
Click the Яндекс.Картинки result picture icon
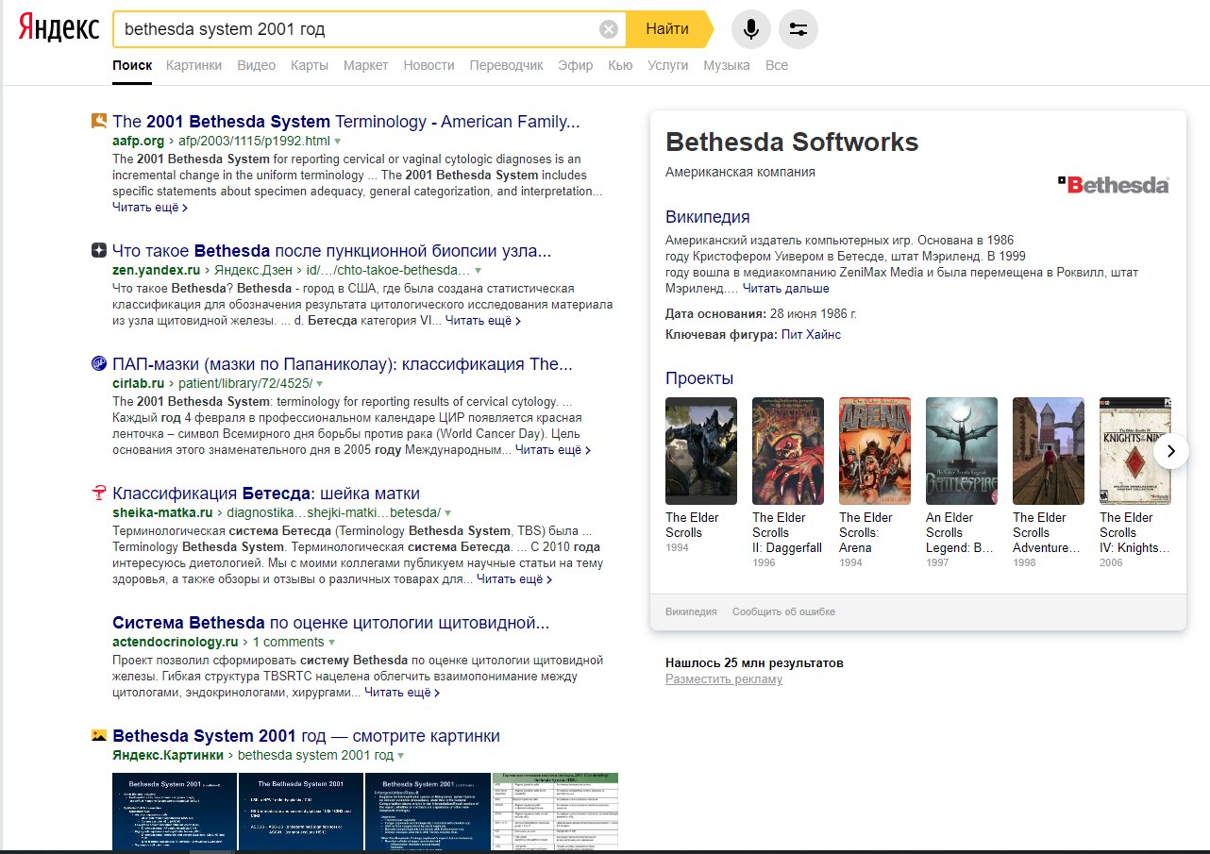99,736
